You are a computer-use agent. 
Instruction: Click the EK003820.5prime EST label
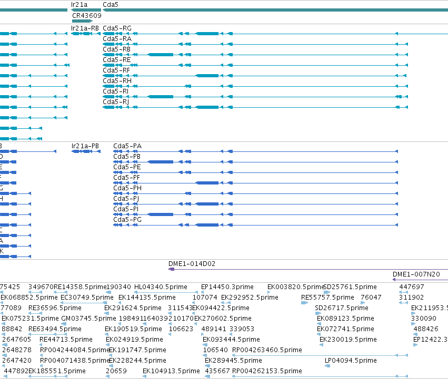(x=296, y=287)
